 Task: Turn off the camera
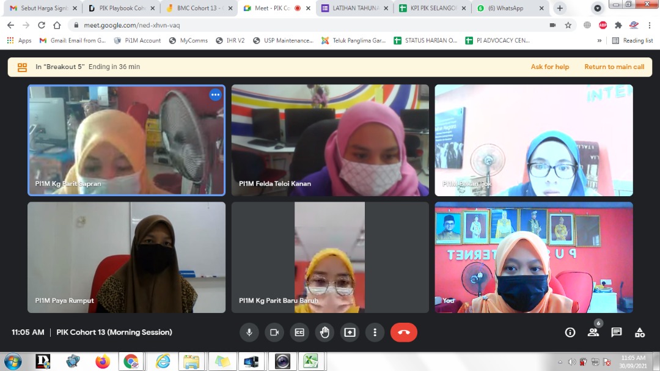click(274, 332)
